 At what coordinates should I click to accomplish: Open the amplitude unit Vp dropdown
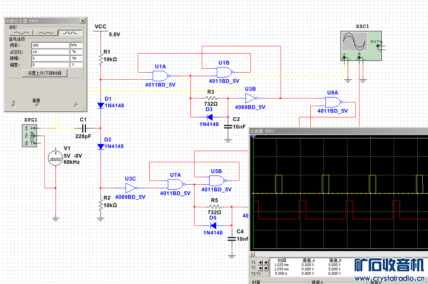coord(76,58)
